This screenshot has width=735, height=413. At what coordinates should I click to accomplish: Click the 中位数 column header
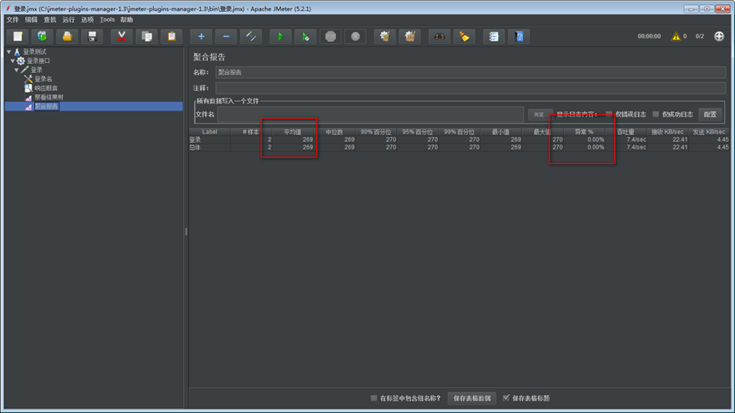point(334,132)
